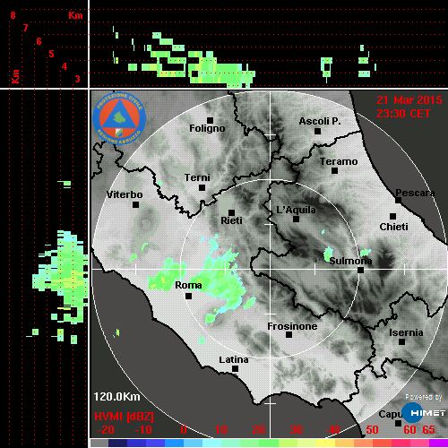Click the 8 Km altitude label

[x=13, y=15]
